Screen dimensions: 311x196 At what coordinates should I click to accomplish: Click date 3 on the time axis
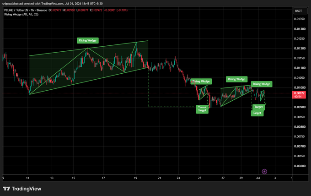(x=275, y=178)
